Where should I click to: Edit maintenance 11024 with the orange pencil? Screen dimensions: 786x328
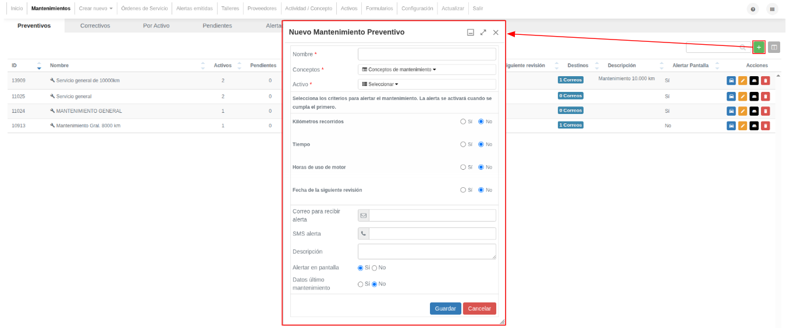(x=742, y=111)
